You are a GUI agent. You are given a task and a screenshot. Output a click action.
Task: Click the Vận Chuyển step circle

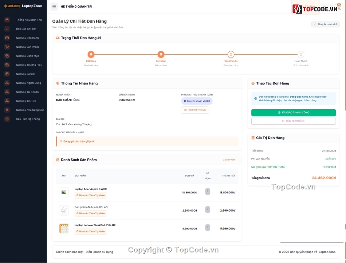pos(231,54)
